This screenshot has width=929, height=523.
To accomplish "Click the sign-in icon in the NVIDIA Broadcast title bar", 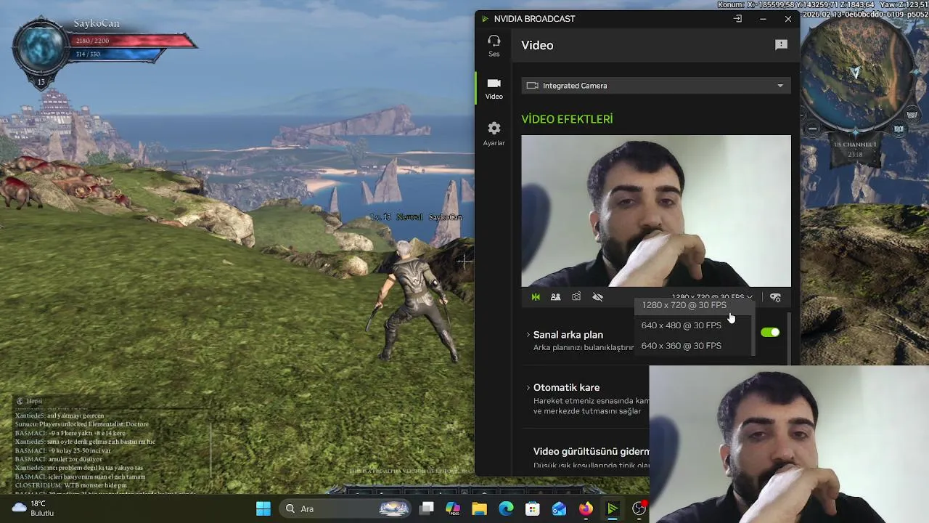I will (737, 19).
